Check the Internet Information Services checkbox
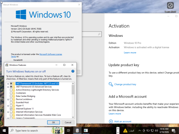Image resolution: width=179 pixels, height=134 pixels. [x=11, y=112]
